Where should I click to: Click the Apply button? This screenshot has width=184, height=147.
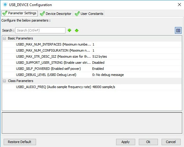[125, 142]
